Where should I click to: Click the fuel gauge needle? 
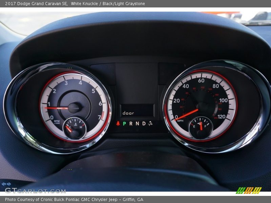point(201,126)
